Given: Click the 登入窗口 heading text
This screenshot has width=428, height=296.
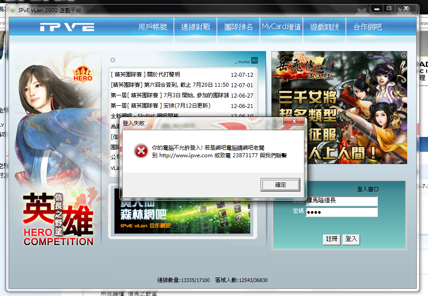Looking at the screenshot, I should 368,189.
